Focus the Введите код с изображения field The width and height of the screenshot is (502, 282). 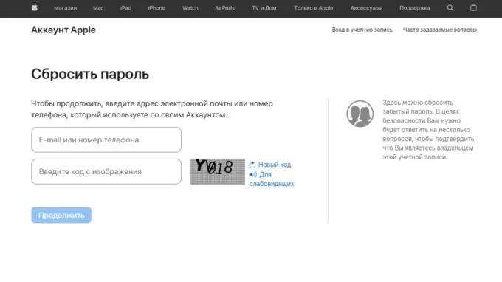point(106,171)
